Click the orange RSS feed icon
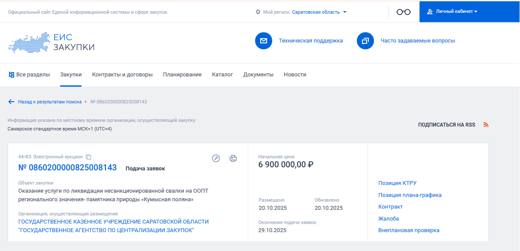The height and width of the screenshot is (251, 520). point(486,124)
